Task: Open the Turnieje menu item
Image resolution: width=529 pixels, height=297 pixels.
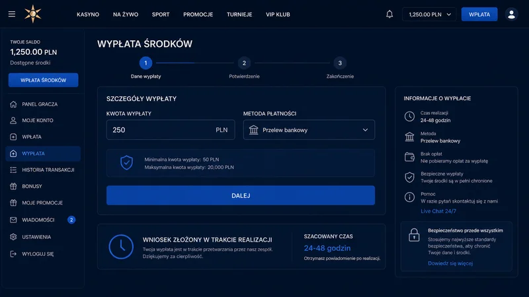Action: (239, 15)
